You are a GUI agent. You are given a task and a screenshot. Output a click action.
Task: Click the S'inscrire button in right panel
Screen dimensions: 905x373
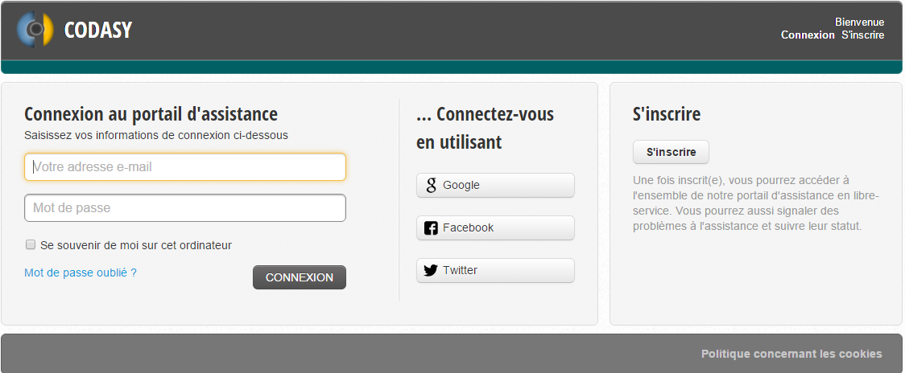(671, 152)
